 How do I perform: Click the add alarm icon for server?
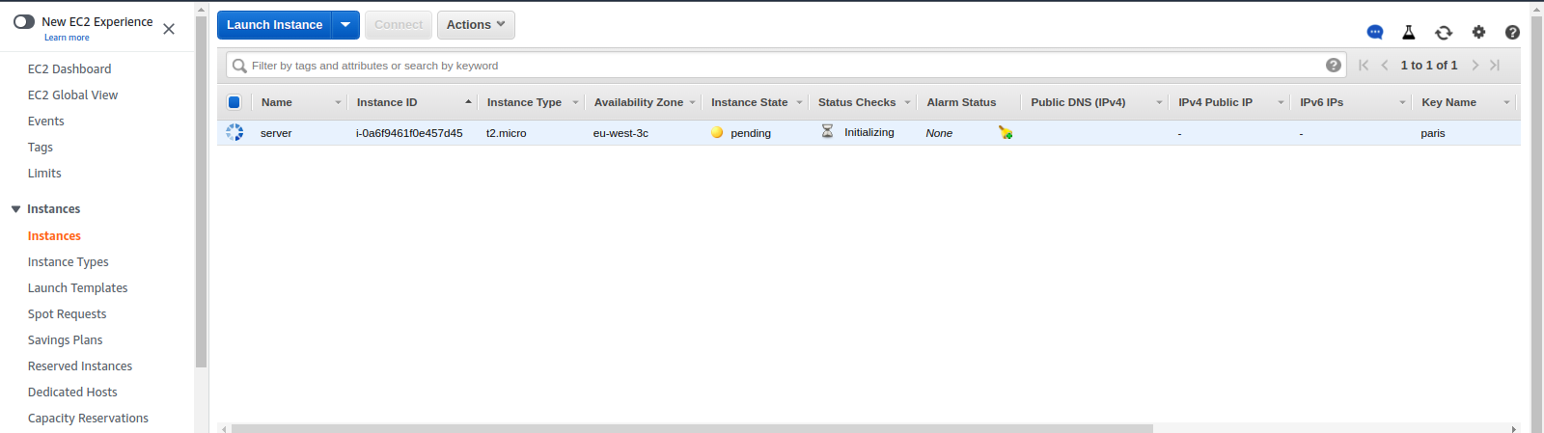1006,132
